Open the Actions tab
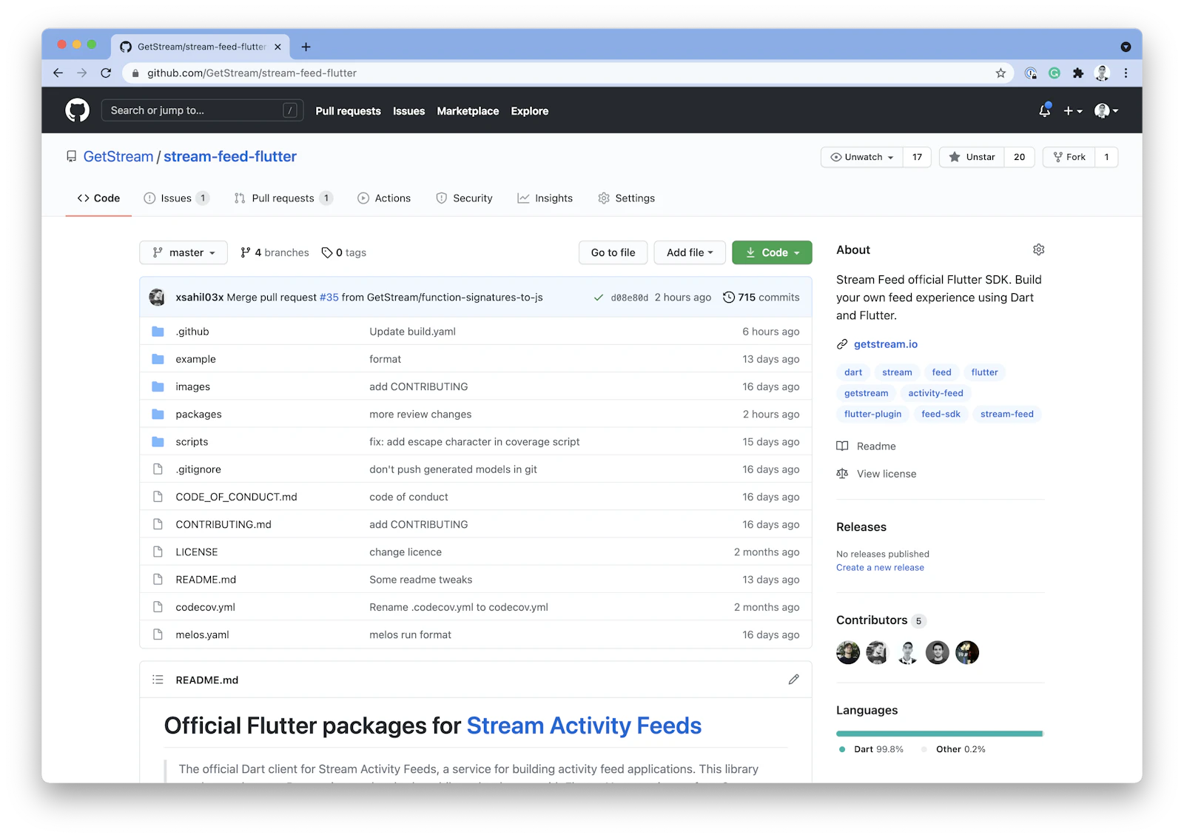The height and width of the screenshot is (838, 1184). (384, 198)
